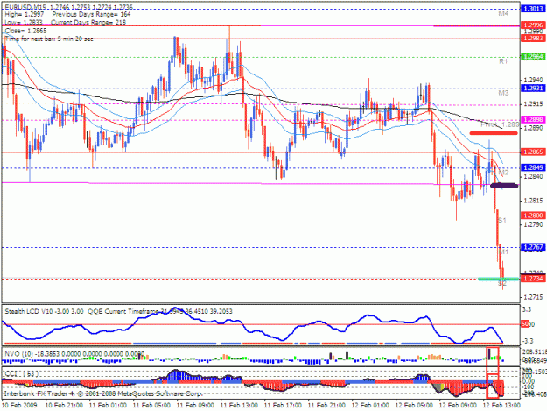Click the 11 Feb 09:00 time label

(195, 406)
